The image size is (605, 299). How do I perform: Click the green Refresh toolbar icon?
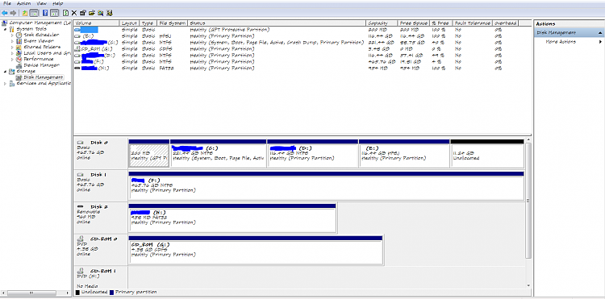pyautogui.click(x=65, y=13)
